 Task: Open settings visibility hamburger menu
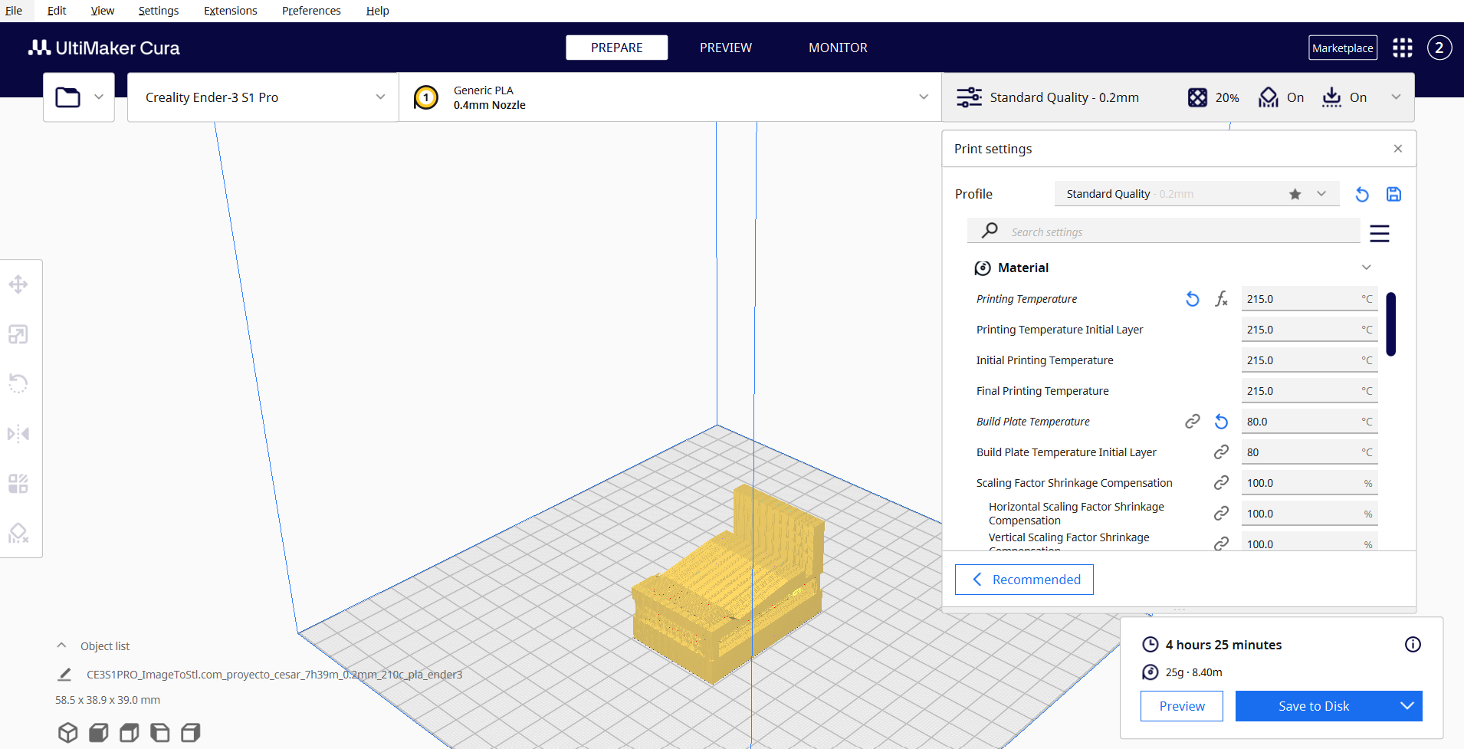click(x=1380, y=233)
